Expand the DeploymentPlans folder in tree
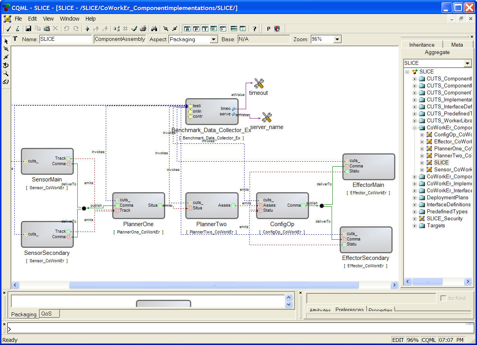The image size is (477, 345). click(415, 197)
